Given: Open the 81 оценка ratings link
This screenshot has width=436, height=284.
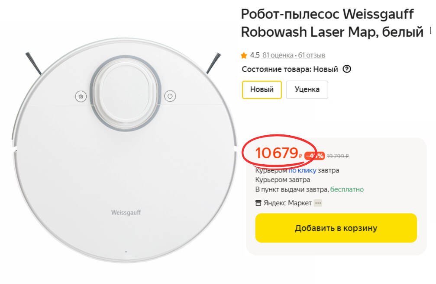Looking at the screenshot, I should pos(278,55).
